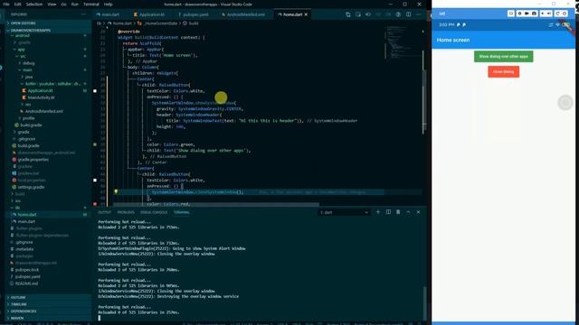
Task: Tap Show dialog over other apps button
Action: pos(503,56)
